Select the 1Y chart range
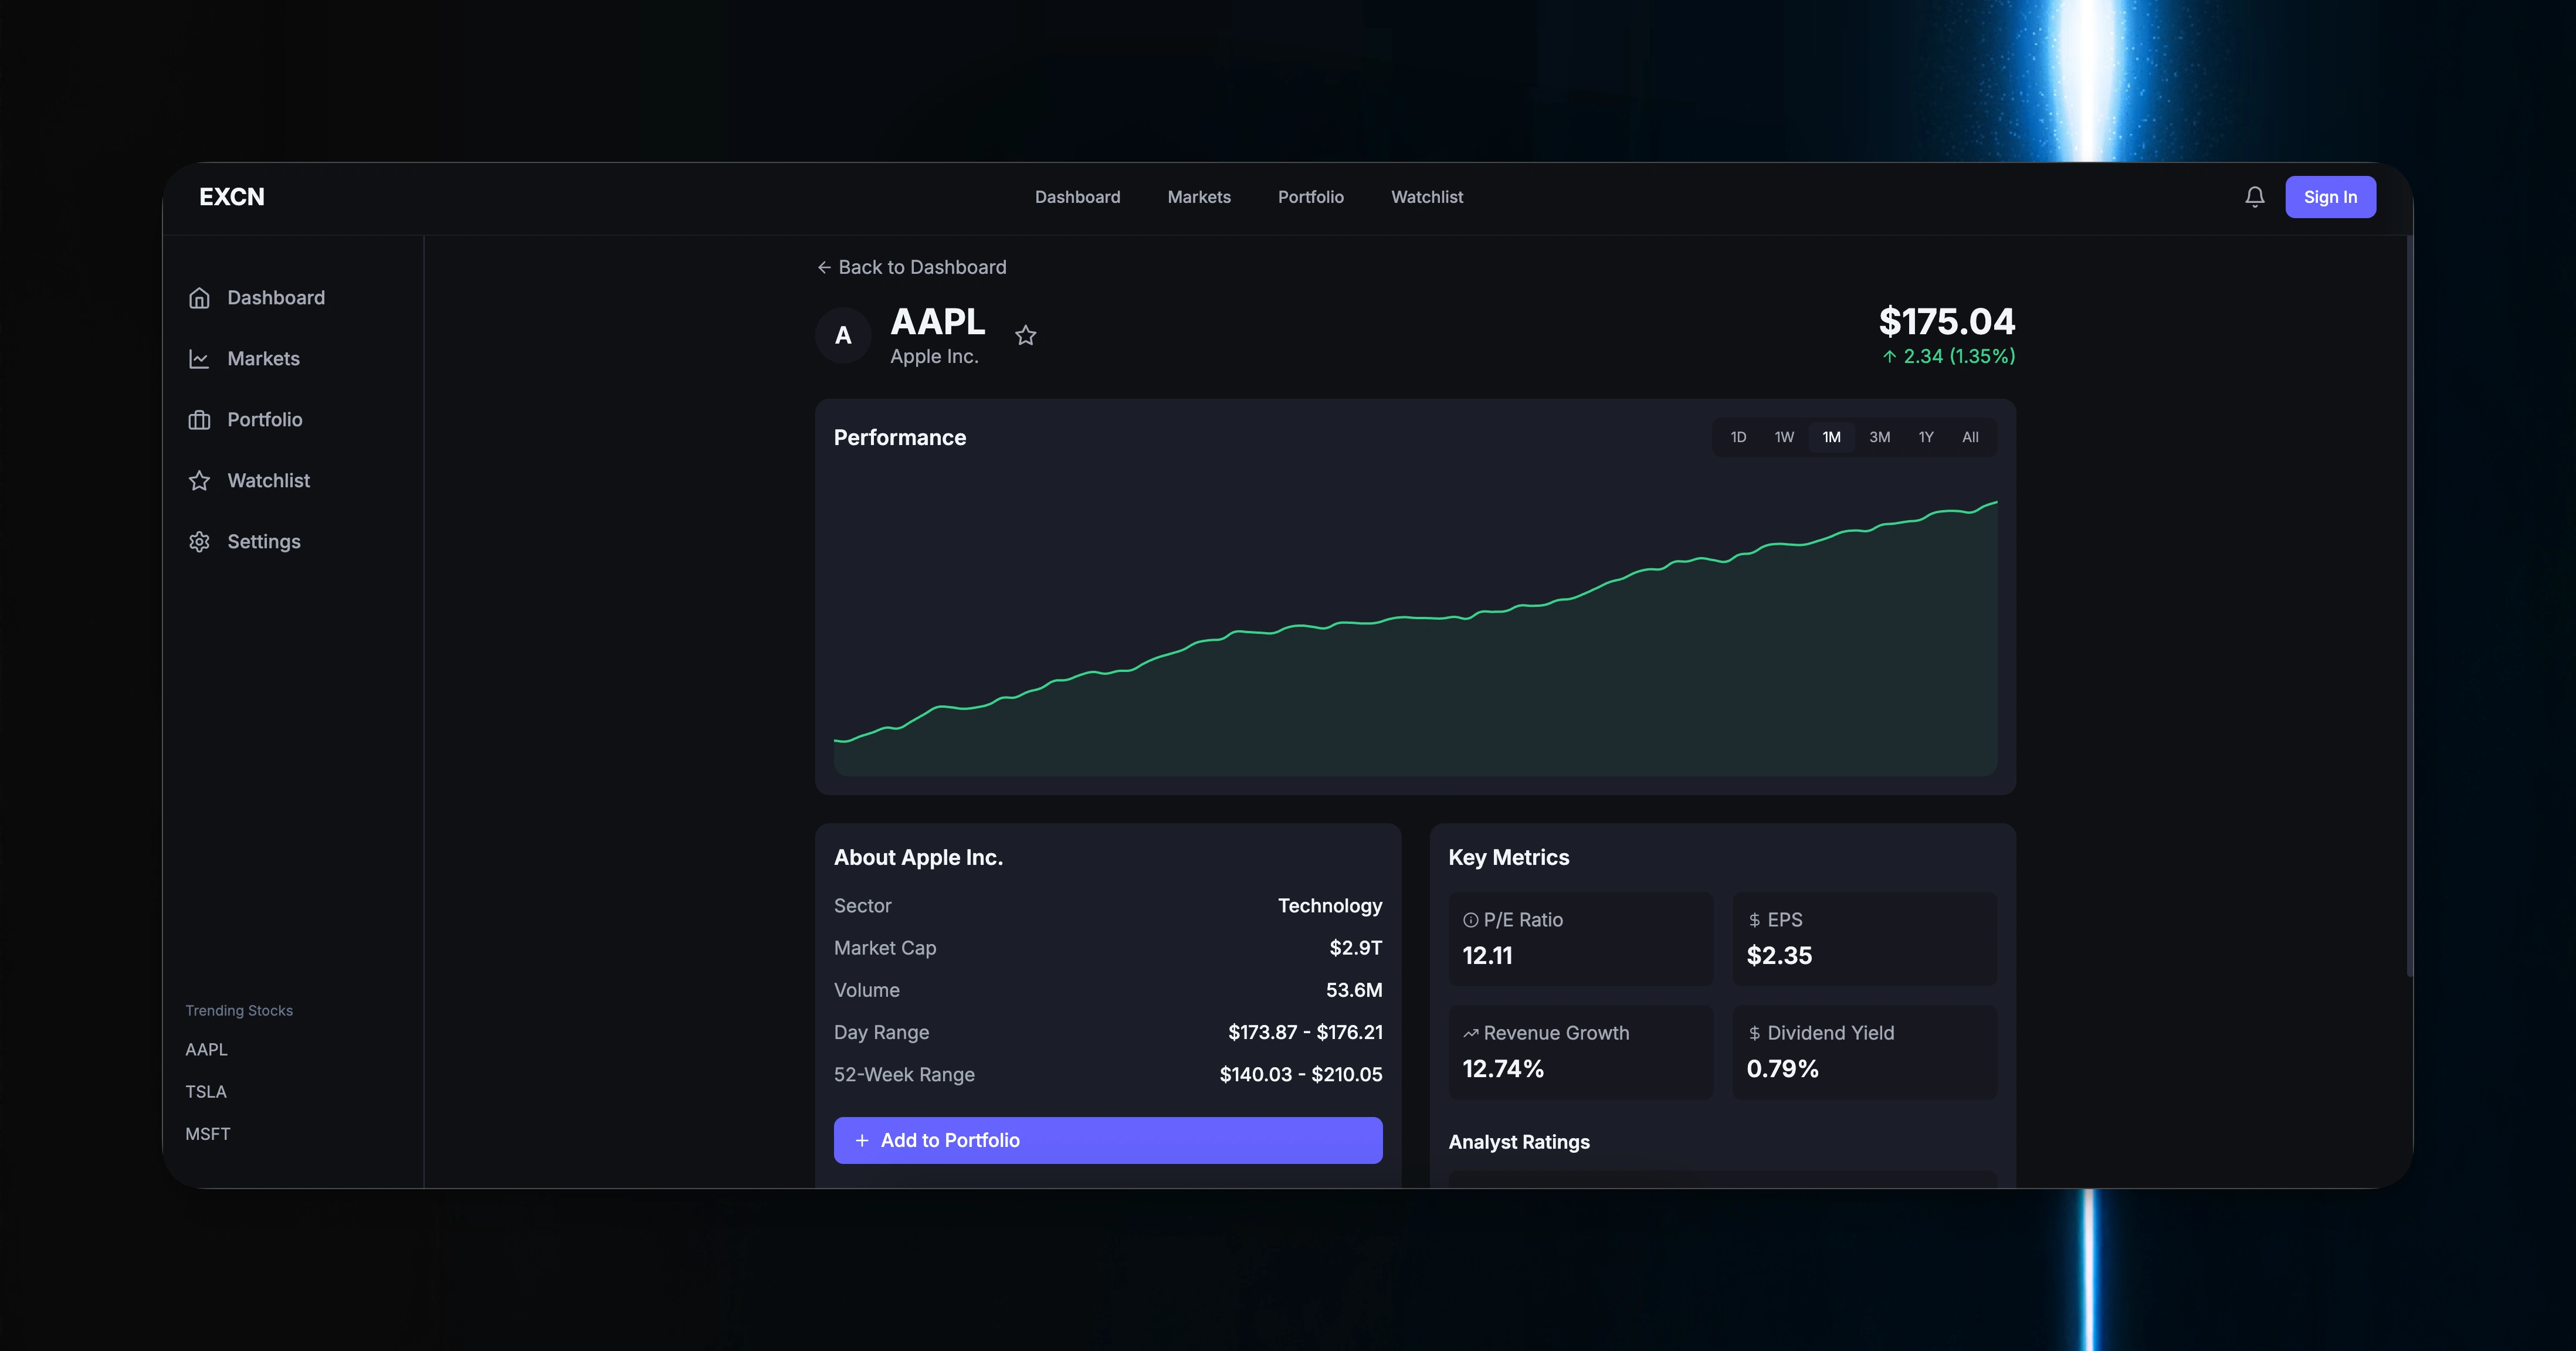Viewport: 2576px width, 1351px height. pos(1926,437)
